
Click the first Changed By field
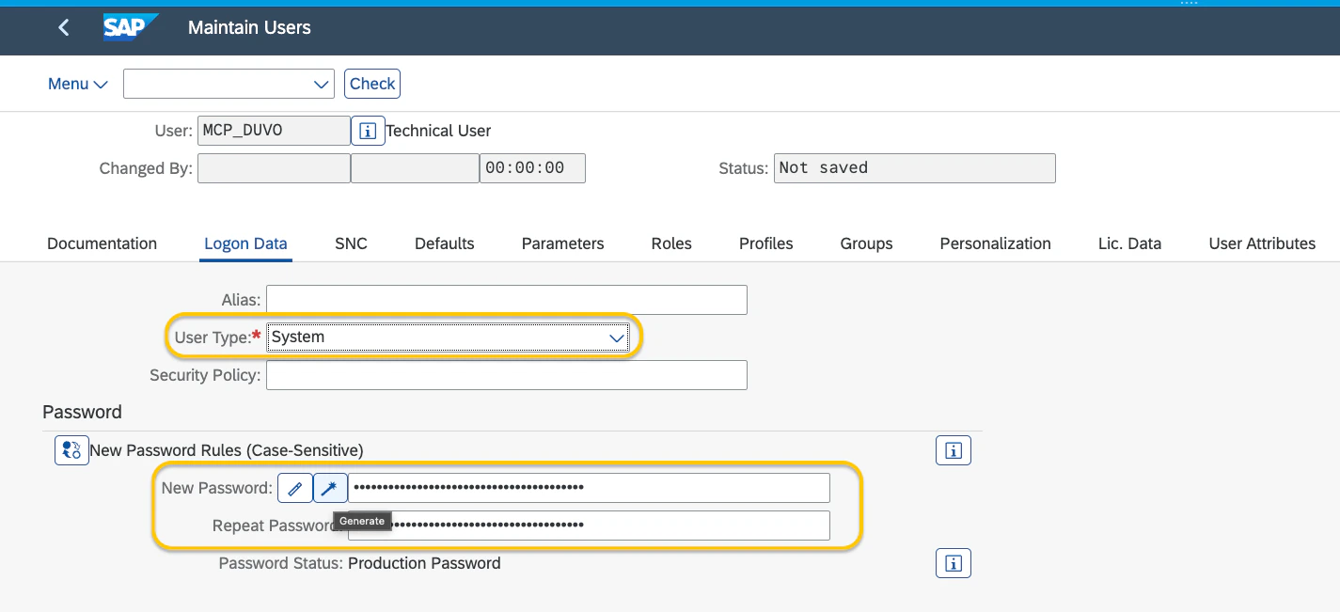coord(274,168)
